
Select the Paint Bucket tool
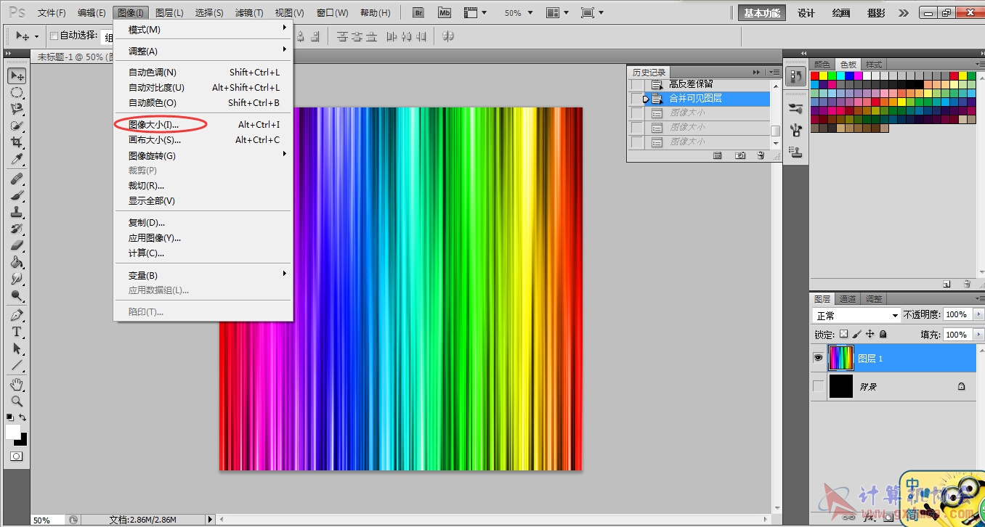point(17,263)
